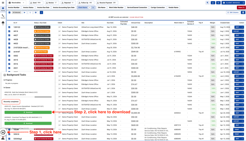The height and width of the screenshot is (141, 246).
Task: Open the Invoice Accounting Sync Date filter
Action: [64, 8]
